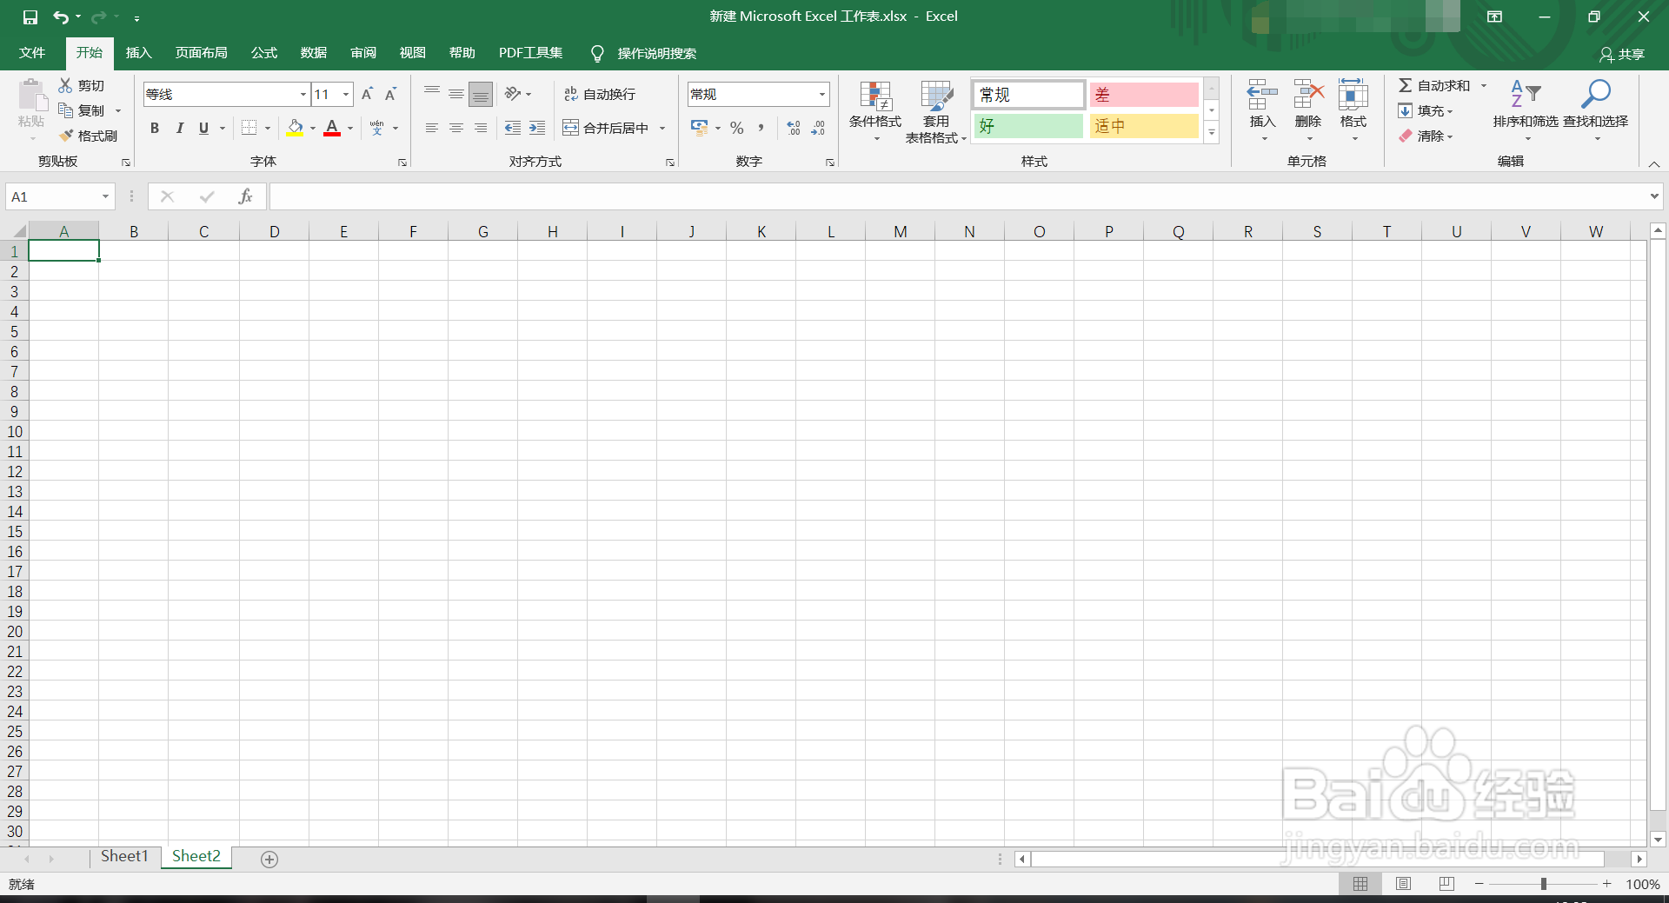Toggle Italic formatting
This screenshot has height=903, width=1669.
[x=179, y=128]
